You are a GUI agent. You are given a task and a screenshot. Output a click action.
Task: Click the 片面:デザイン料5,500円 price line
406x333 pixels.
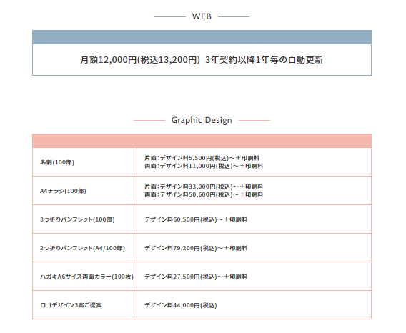point(202,158)
